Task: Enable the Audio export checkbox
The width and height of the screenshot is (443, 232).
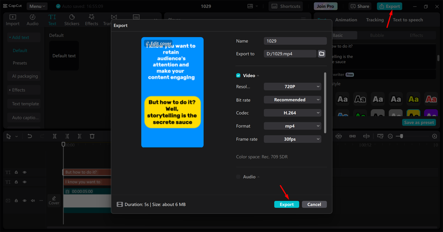Action: coord(238,177)
